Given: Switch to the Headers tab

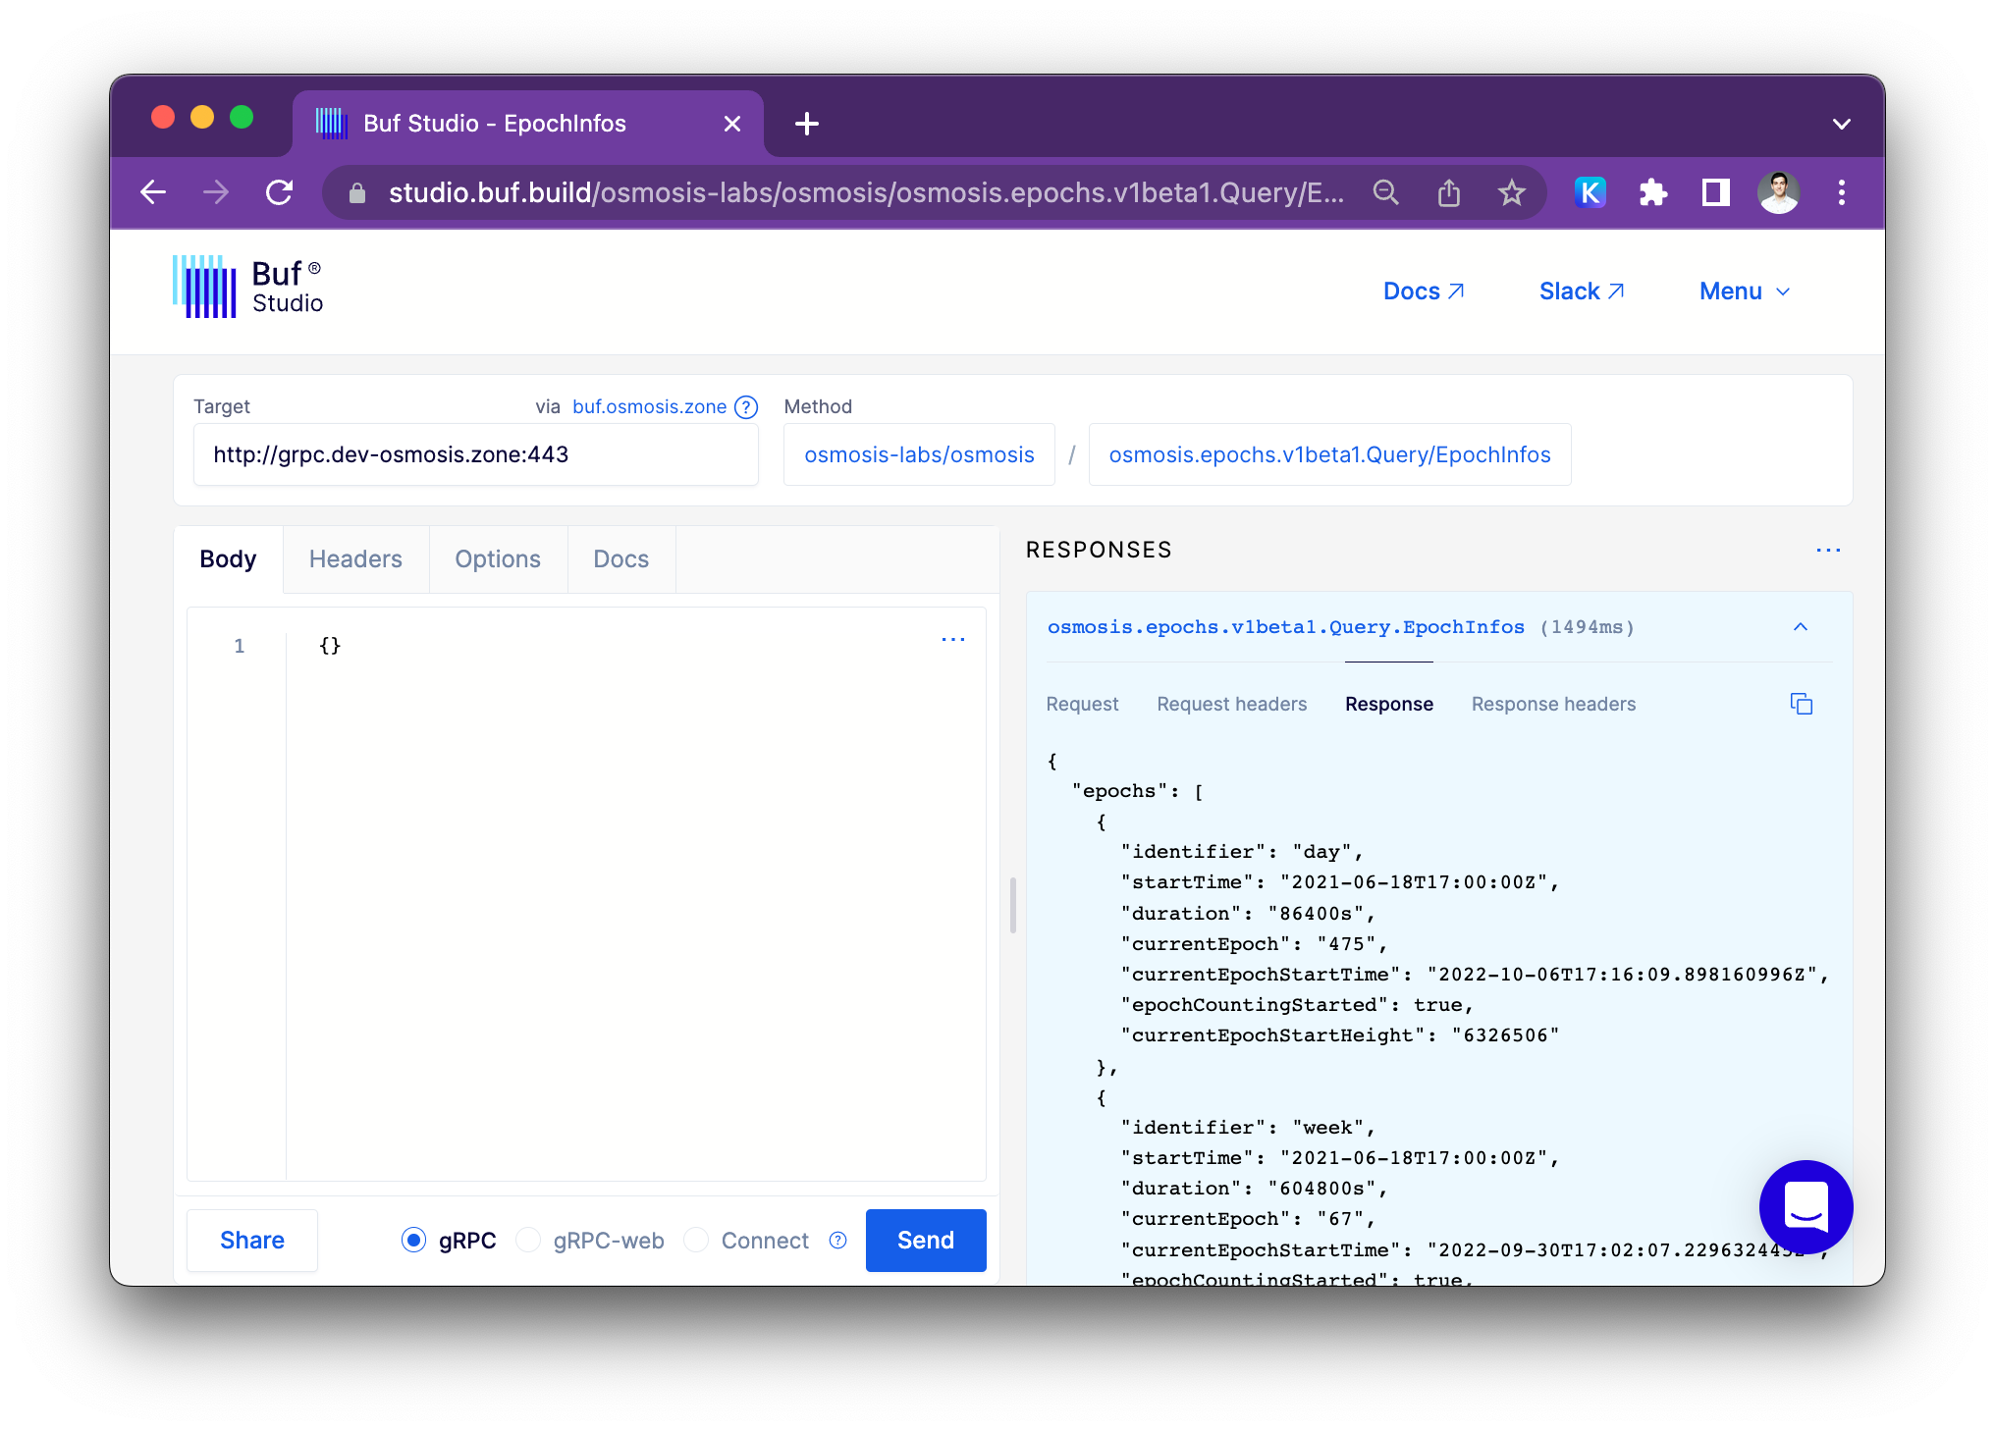Looking at the screenshot, I should (x=355, y=559).
